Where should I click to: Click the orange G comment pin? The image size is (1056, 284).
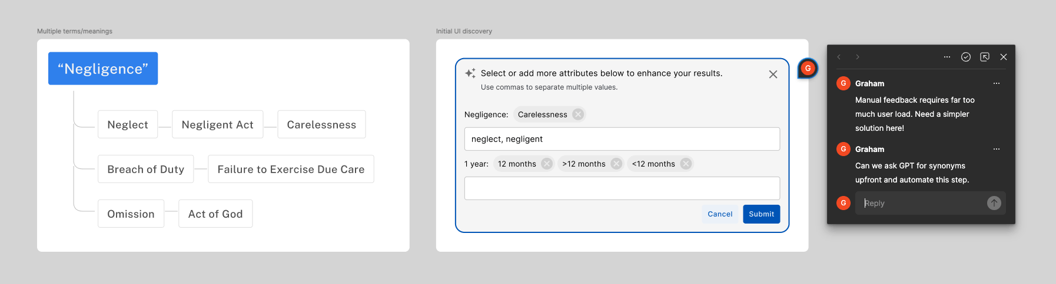click(808, 69)
